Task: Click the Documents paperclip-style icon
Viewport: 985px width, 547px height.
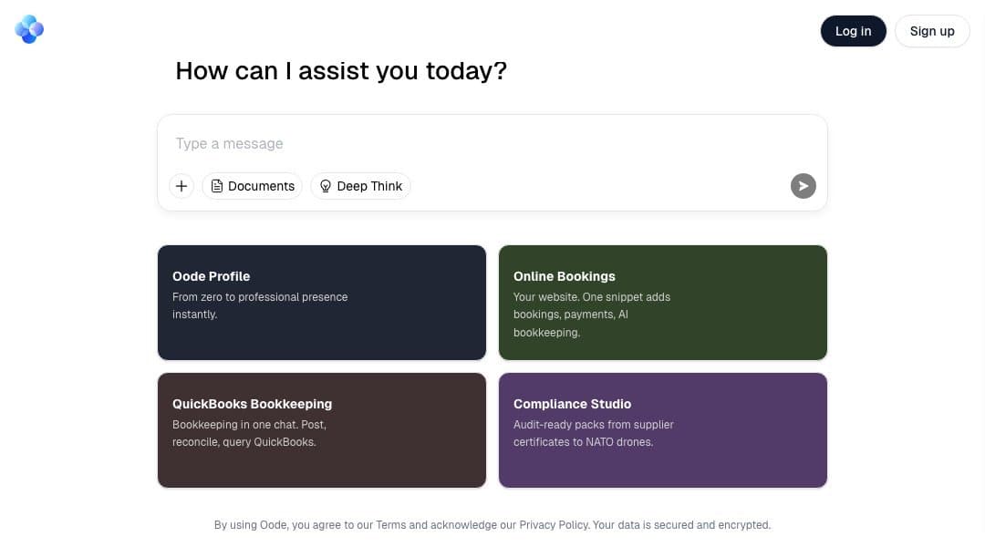Action: coord(217,185)
